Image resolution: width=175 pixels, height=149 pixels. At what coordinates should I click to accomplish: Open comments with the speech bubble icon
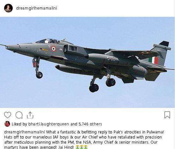pyautogui.click(x=19, y=115)
